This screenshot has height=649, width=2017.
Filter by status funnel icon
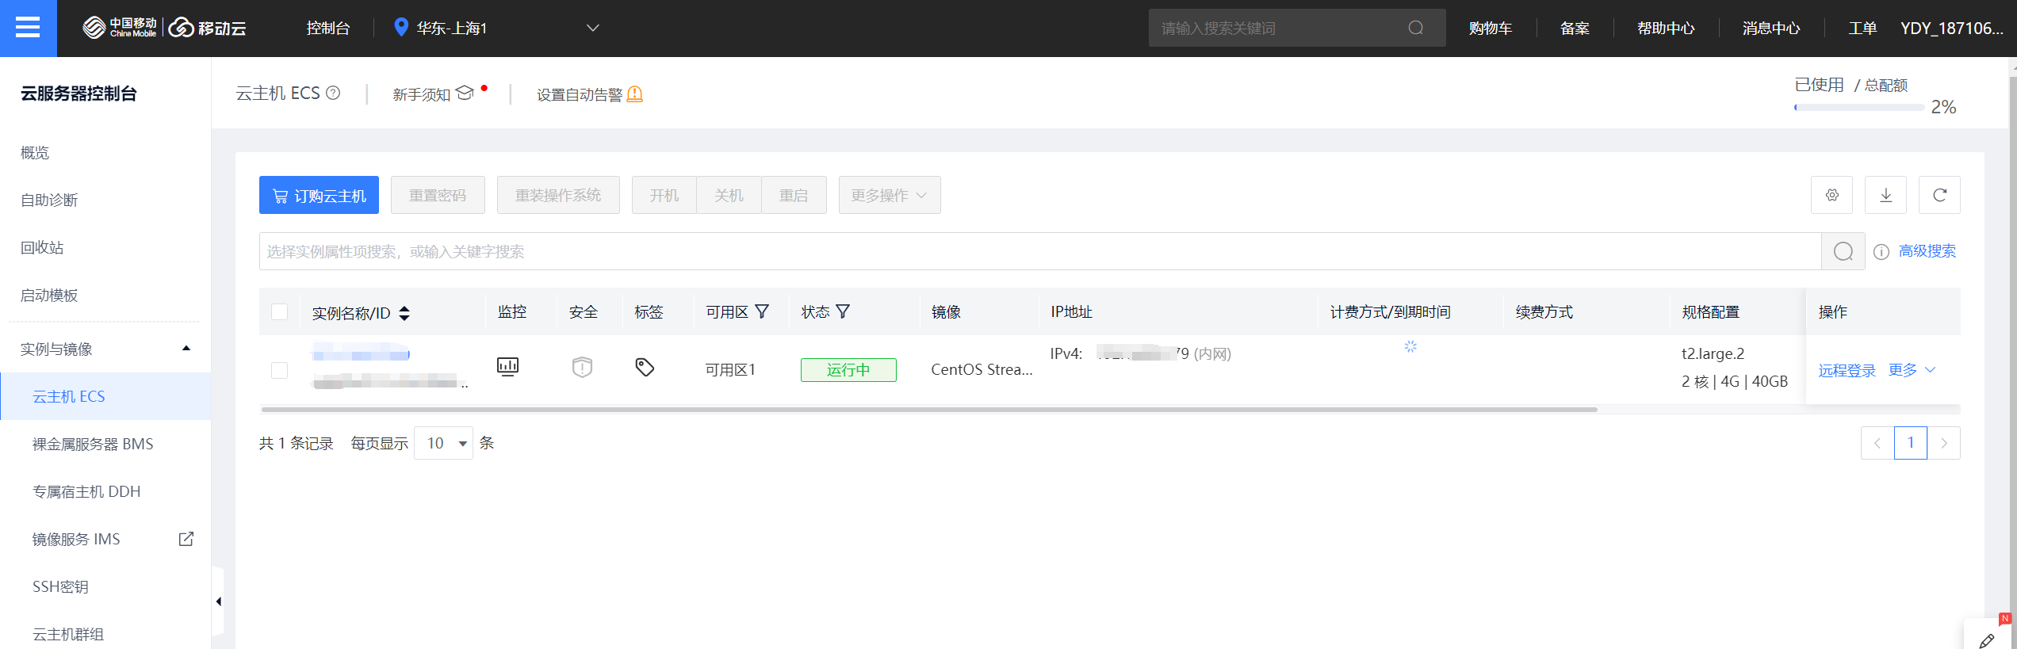(843, 311)
